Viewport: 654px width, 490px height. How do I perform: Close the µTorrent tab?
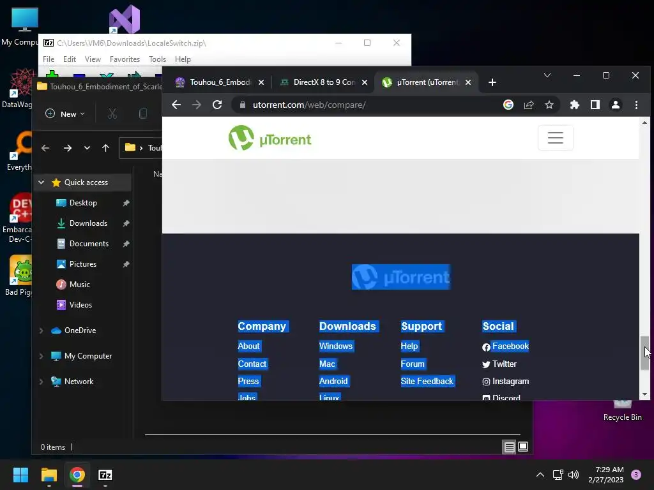coord(468,82)
